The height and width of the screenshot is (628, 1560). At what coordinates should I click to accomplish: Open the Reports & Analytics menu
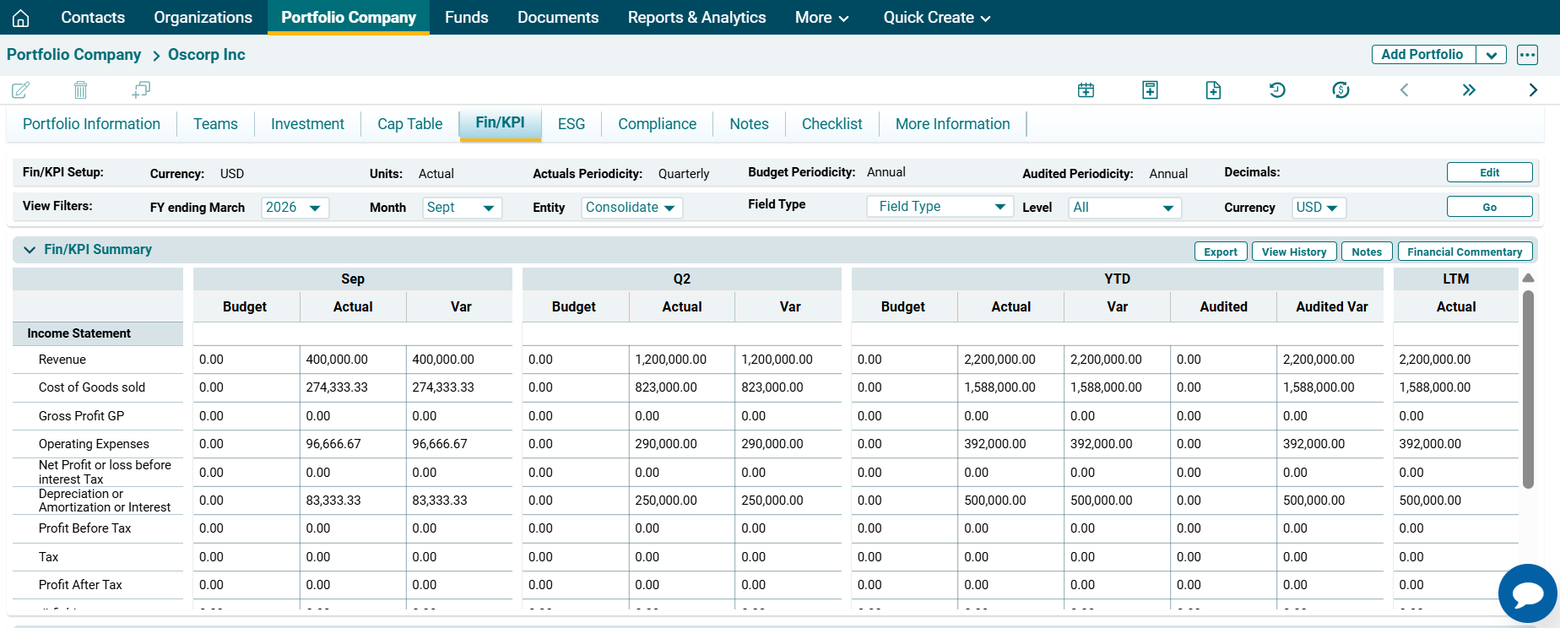point(696,18)
